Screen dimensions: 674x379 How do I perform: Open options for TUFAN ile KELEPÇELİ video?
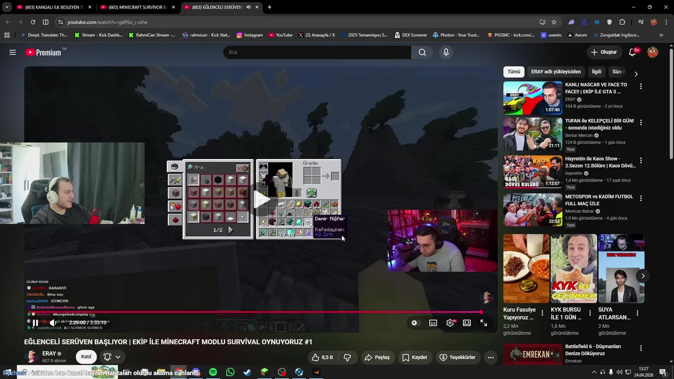pyautogui.click(x=641, y=123)
